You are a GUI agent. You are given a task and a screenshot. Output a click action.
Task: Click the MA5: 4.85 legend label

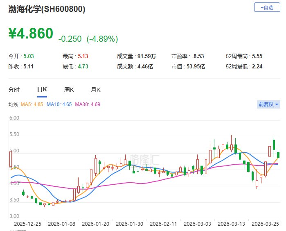[32, 104]
